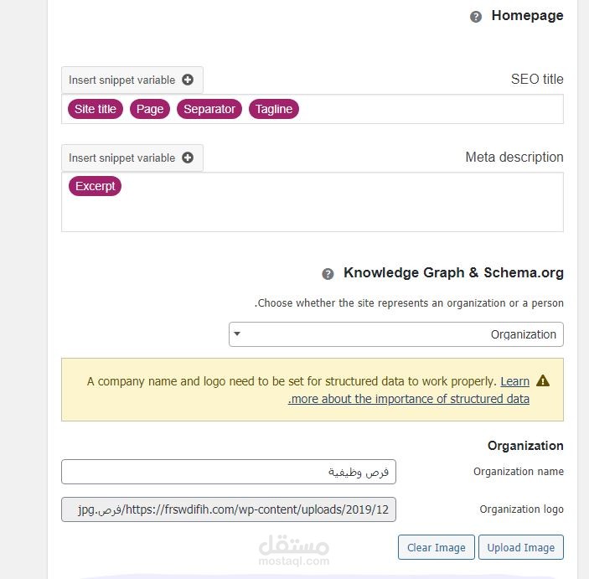Select the Separator variable tag
The height and width of the screenshot is (579, 589).
(x=209, y=109)
